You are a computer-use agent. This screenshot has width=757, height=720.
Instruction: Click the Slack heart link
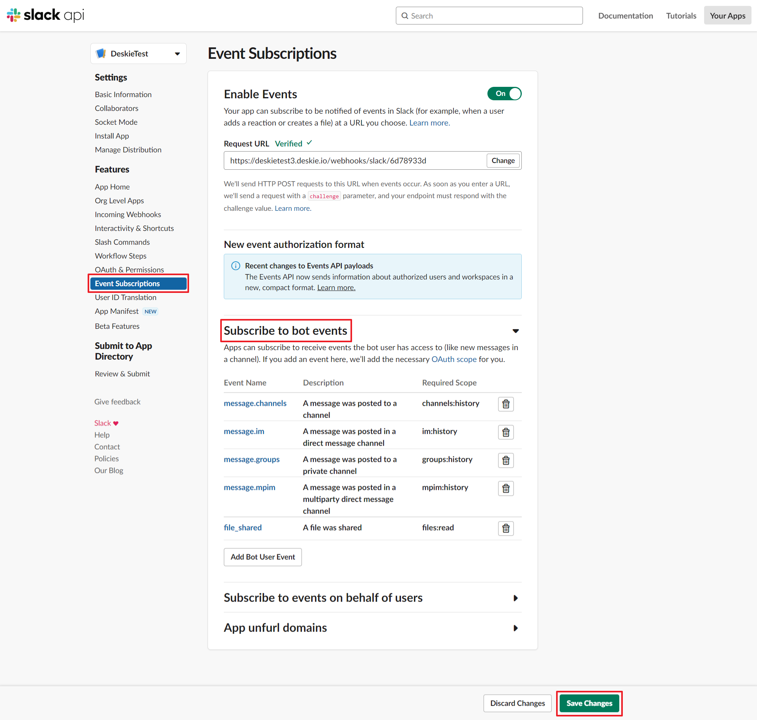[106, 423]
